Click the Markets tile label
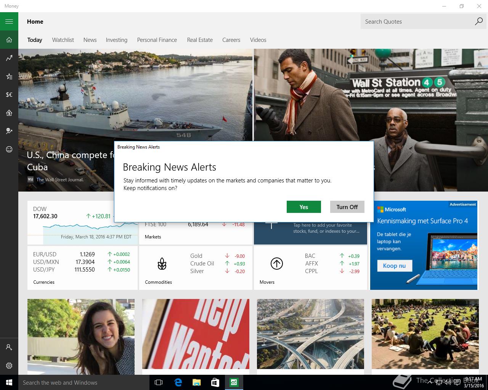488x390 pixels. point(153,237)
